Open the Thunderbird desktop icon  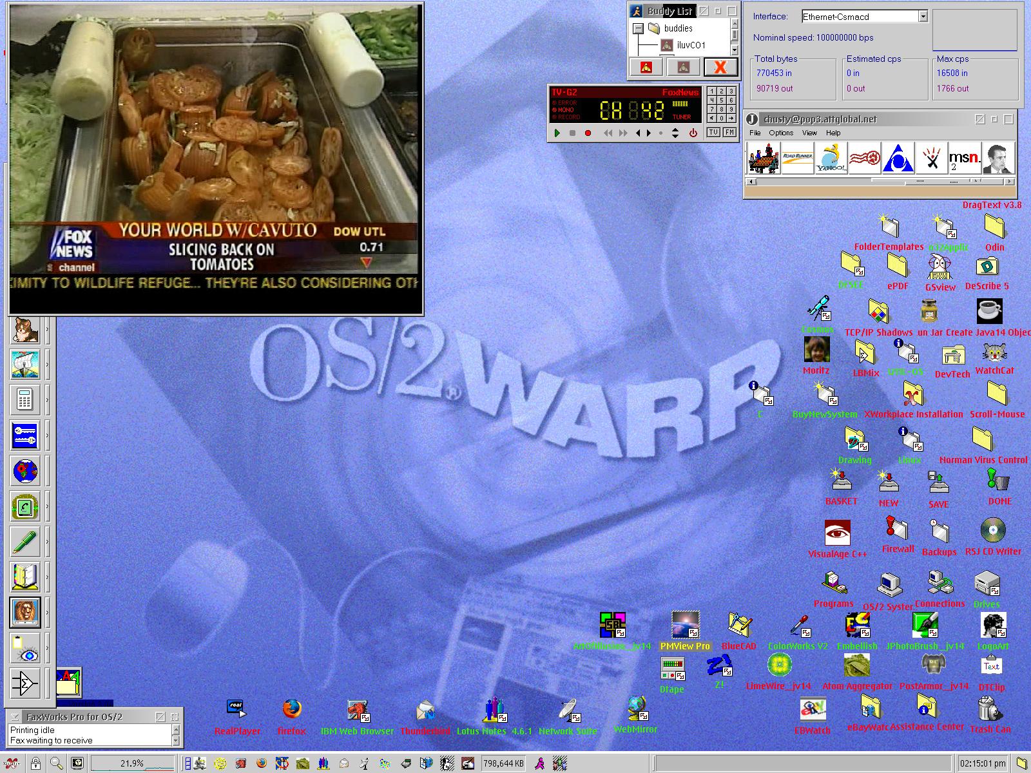425,710
